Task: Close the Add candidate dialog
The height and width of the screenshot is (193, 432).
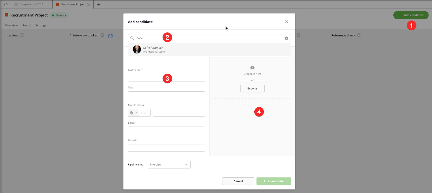Action: point(286,22)
